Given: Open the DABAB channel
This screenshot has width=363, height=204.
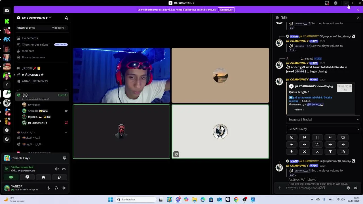Looking at the screenshot, I should click(x=42, y=75).
